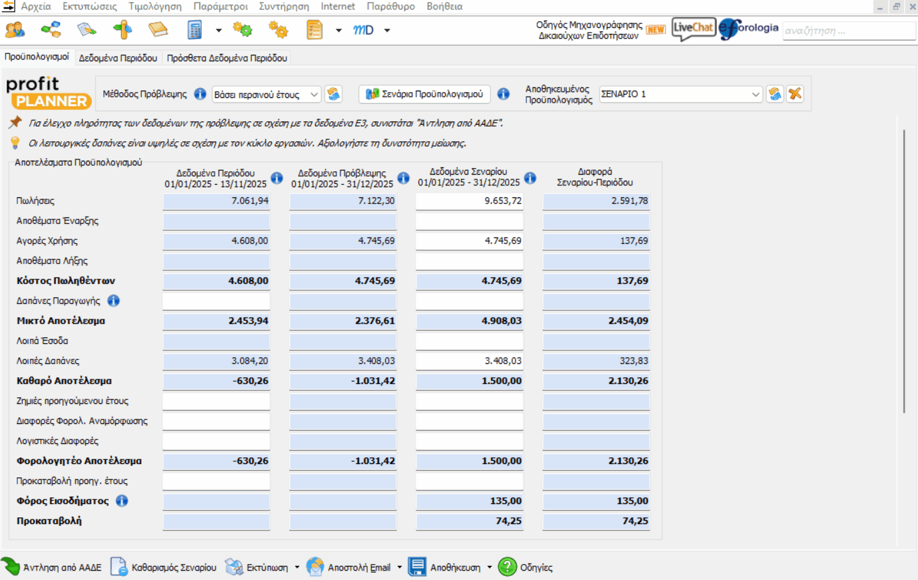Screen dimensions: 918x580
Task: Click info icon next to Μέθοδος Πρόβλεψης
Action: 200,94
